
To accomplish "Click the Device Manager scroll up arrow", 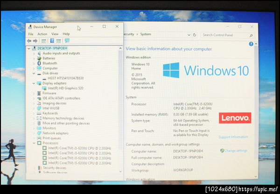I will [120, 48].
